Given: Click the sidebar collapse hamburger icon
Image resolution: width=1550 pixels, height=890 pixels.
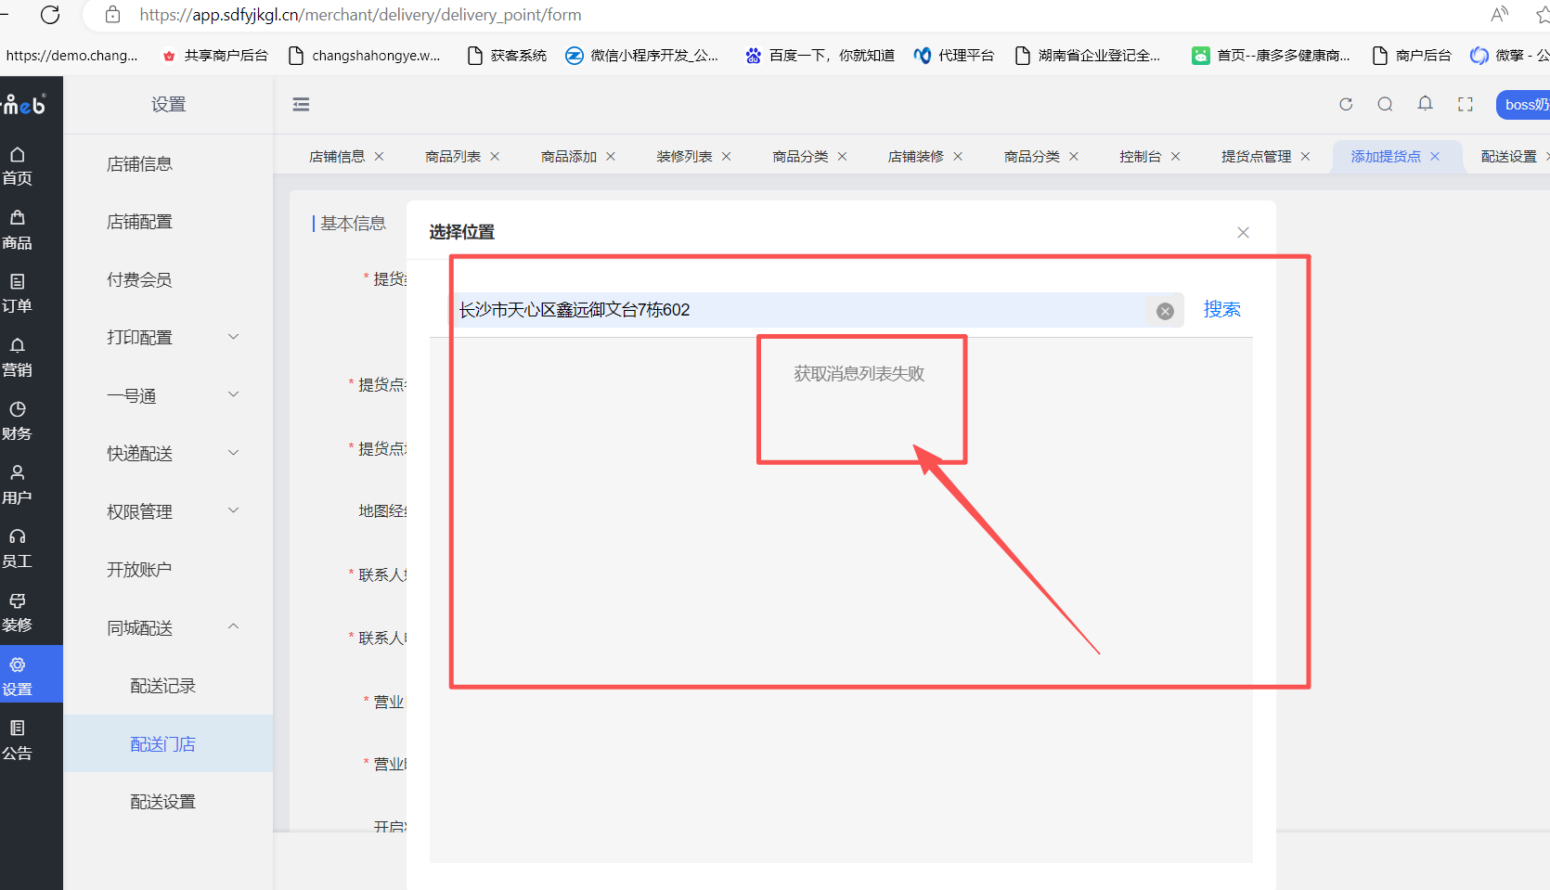Looking at the screenshot, I should [x=301, y=105].
